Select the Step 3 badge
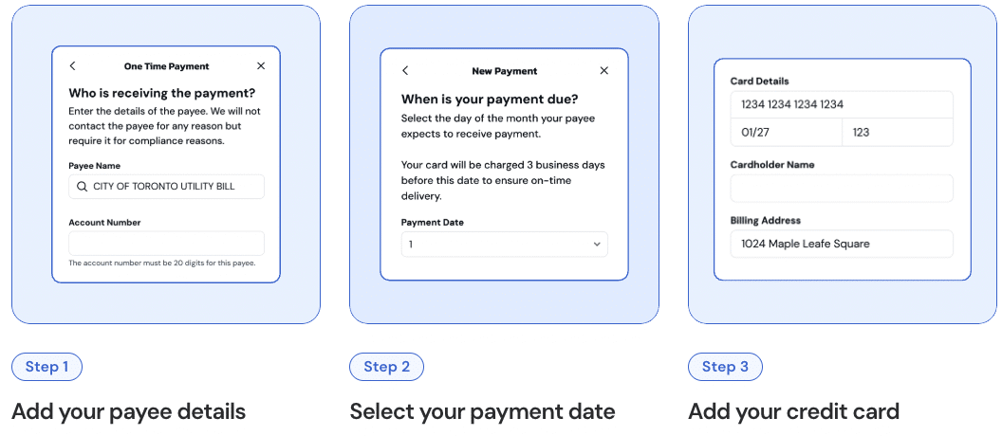 click(725, 367)
